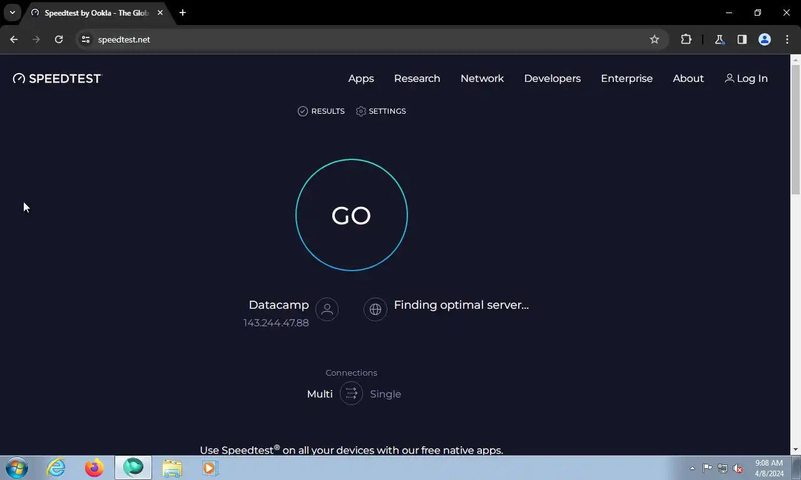Reload the current page
Screen dimensions: 801x480
pos(59,39)
